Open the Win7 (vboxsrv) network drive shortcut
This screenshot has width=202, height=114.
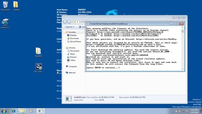click(x=5, y=23)
